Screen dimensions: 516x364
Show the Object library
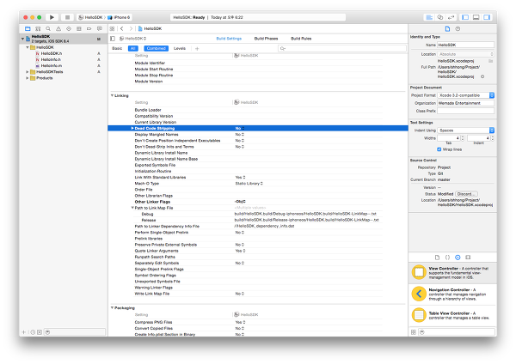pos(458,258)
